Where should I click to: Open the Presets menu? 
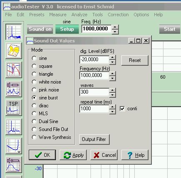click(x=37, y=15)
